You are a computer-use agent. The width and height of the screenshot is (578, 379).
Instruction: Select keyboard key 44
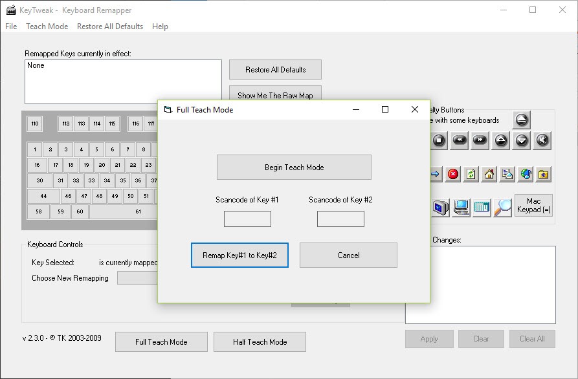click(x=43, y=196)
